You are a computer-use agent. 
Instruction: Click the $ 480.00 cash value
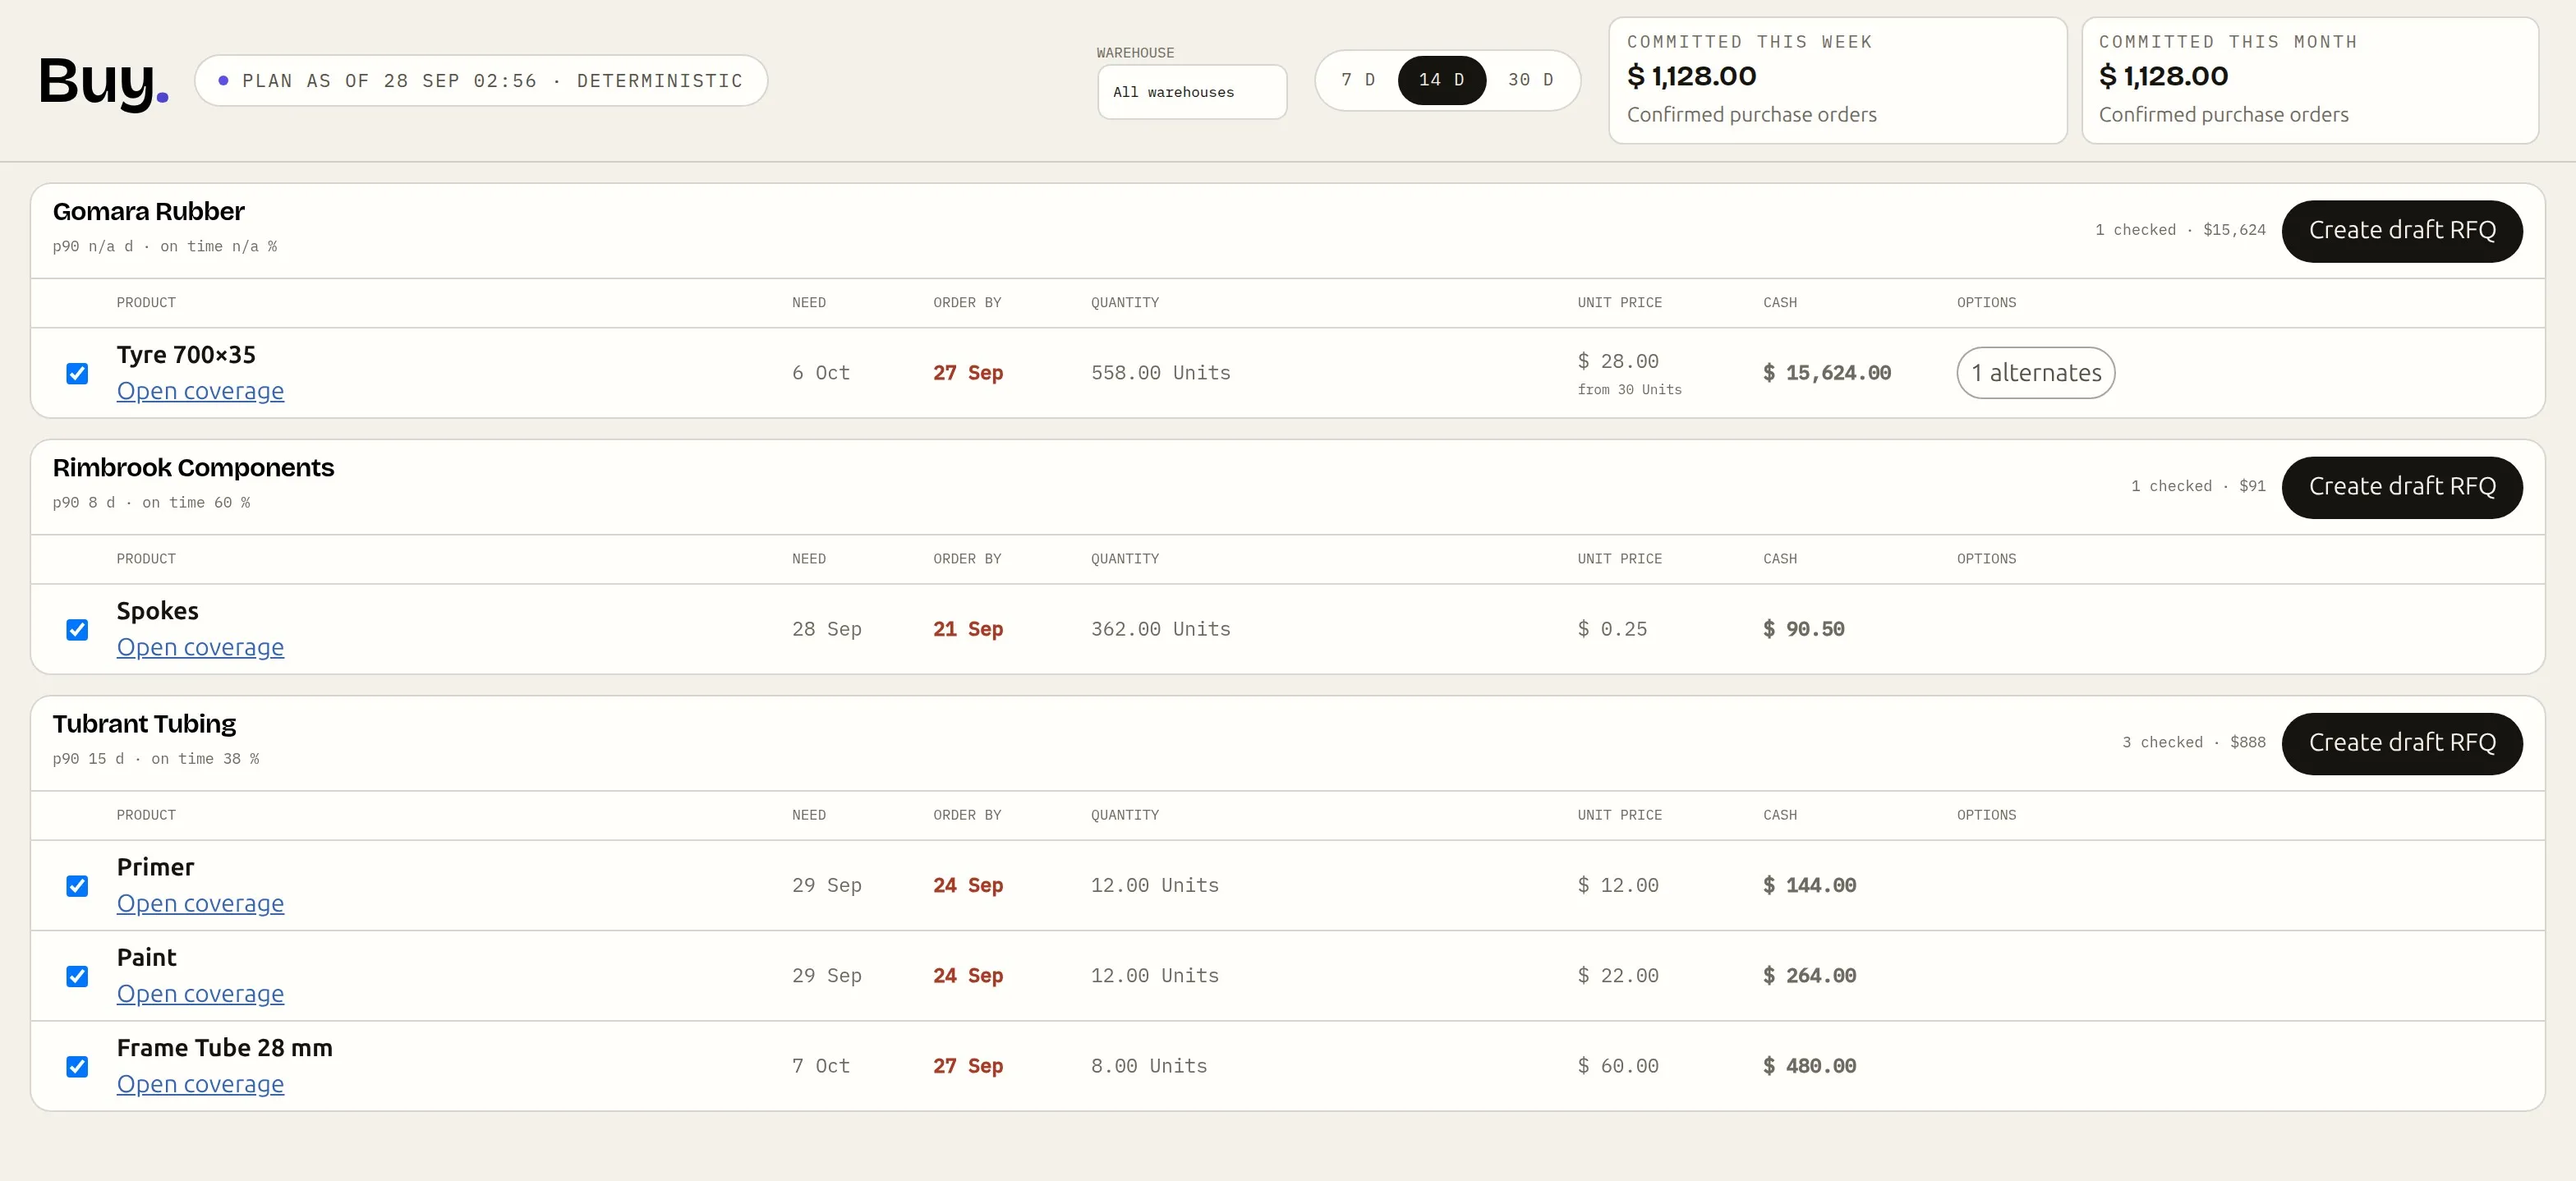[x=1809, y=1066]
